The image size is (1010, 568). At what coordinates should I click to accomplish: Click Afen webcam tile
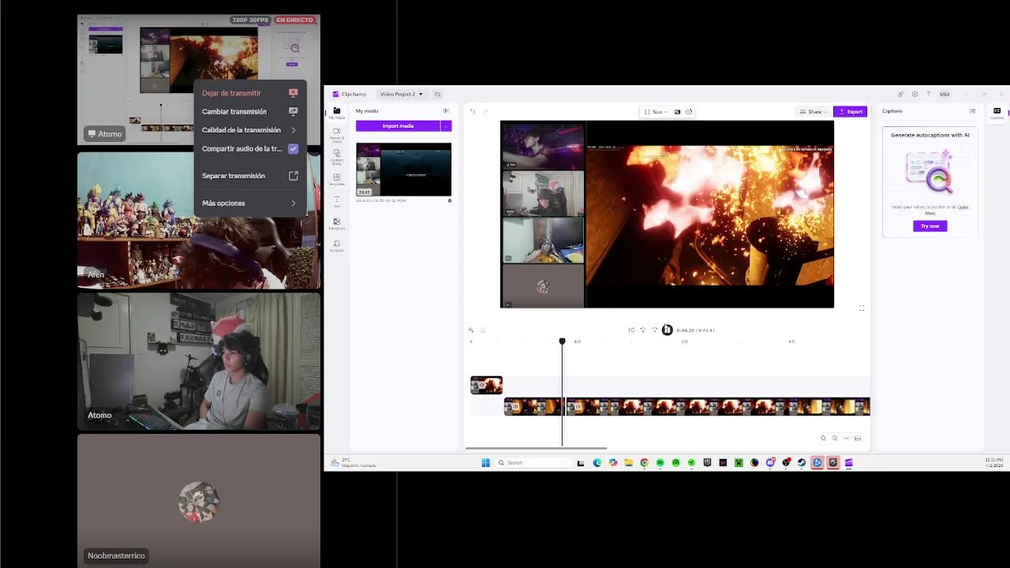(x=199, y=220)
